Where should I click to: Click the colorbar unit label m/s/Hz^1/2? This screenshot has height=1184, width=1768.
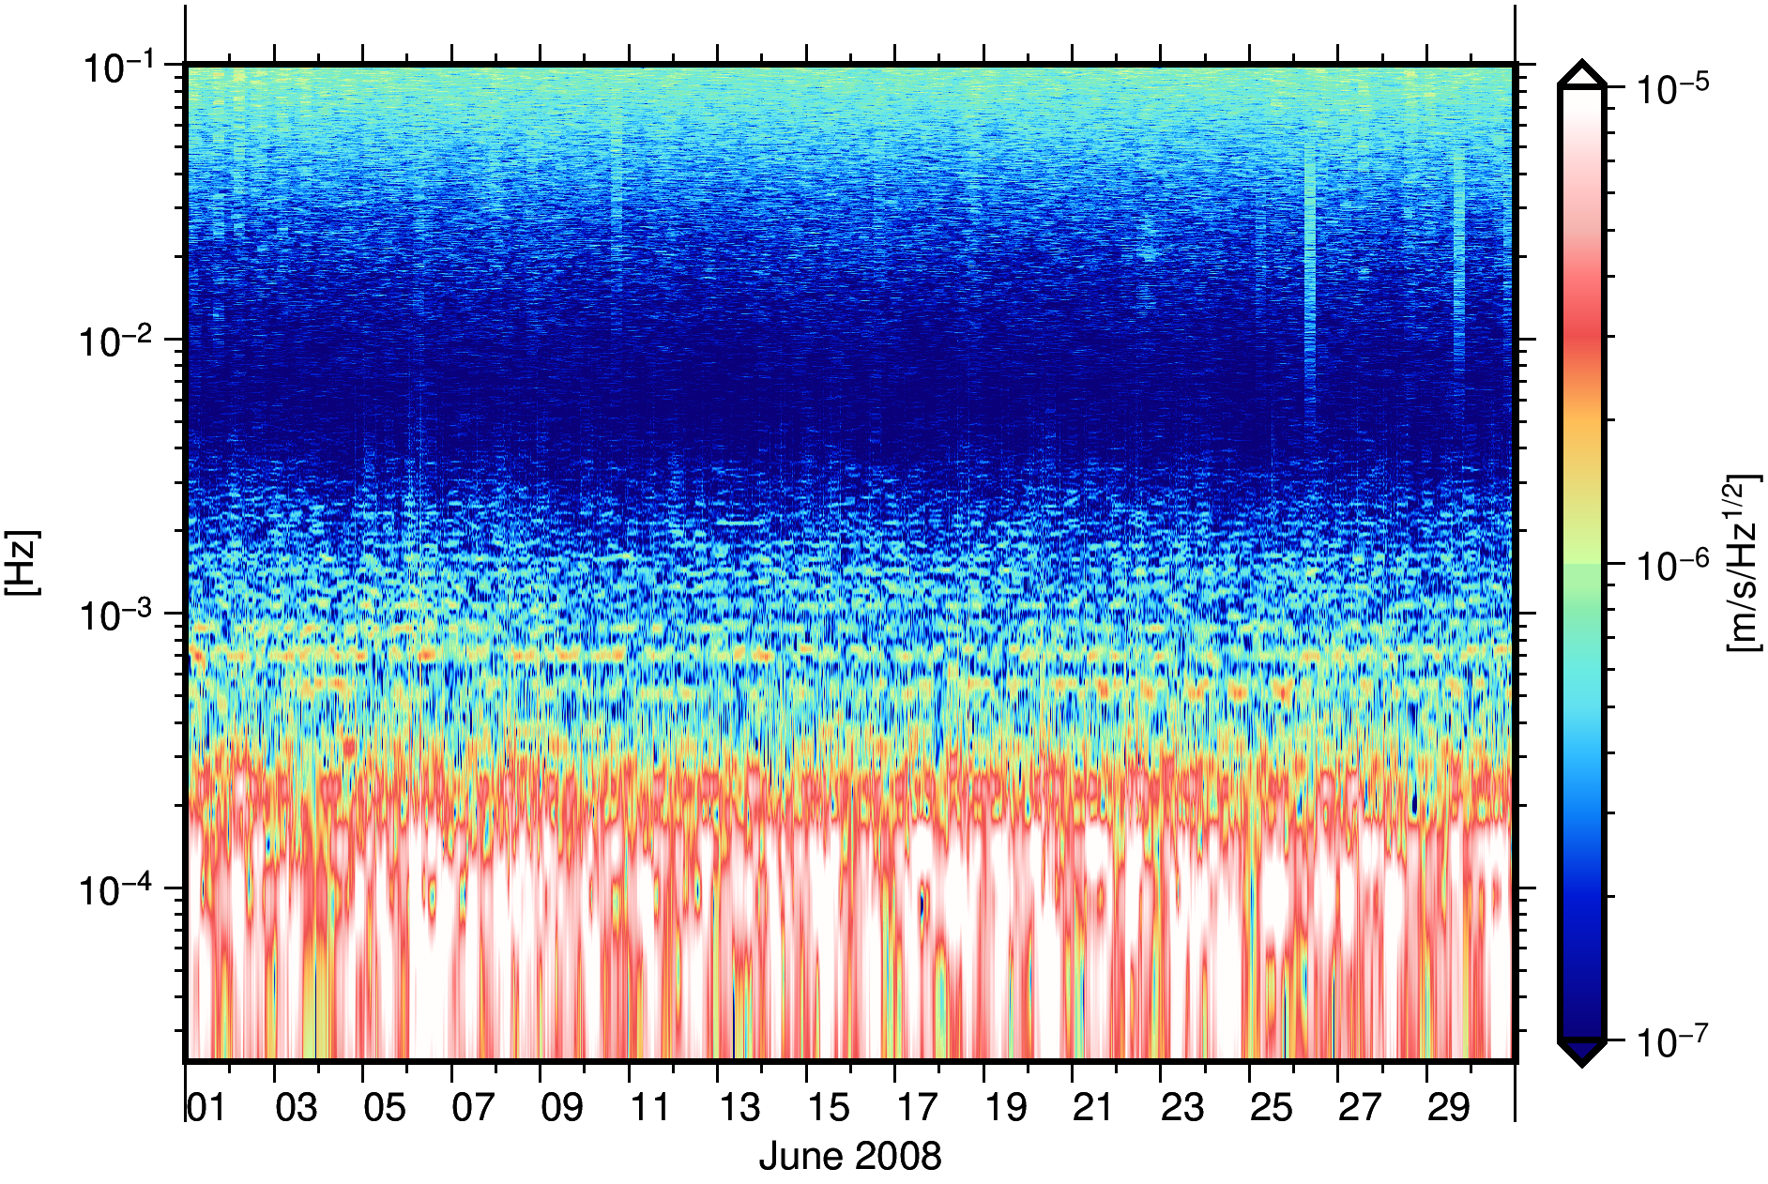1744,563
